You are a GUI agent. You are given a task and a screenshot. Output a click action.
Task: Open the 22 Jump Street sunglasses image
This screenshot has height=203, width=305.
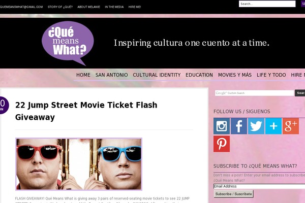(x=79, y=164)
